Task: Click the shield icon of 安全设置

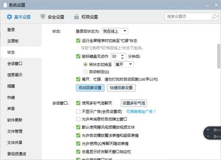Action: [43, 17]
